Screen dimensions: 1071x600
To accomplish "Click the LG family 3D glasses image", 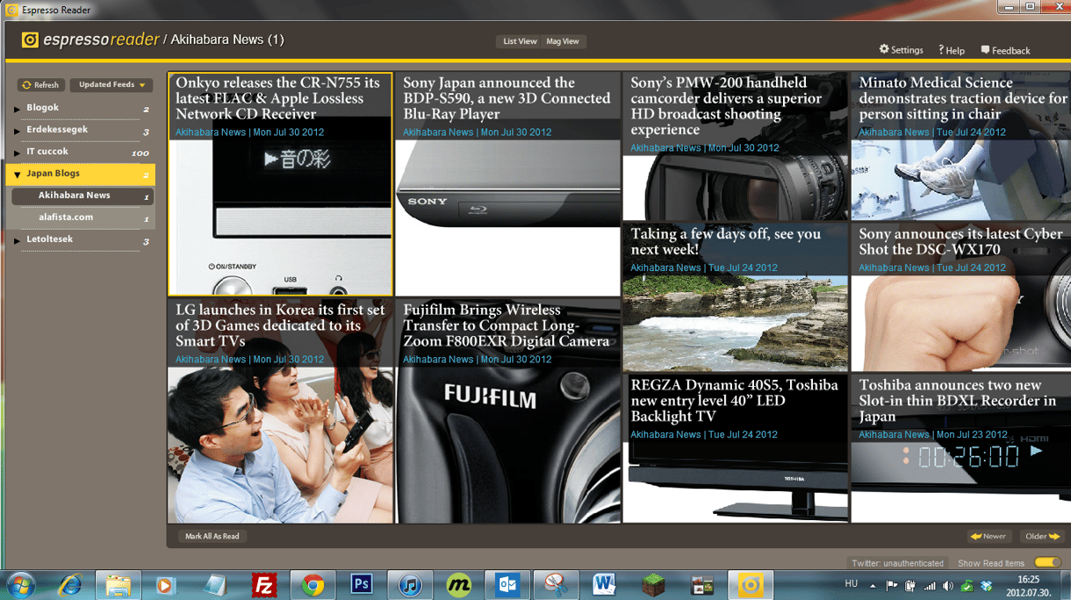I will [280, 445].
